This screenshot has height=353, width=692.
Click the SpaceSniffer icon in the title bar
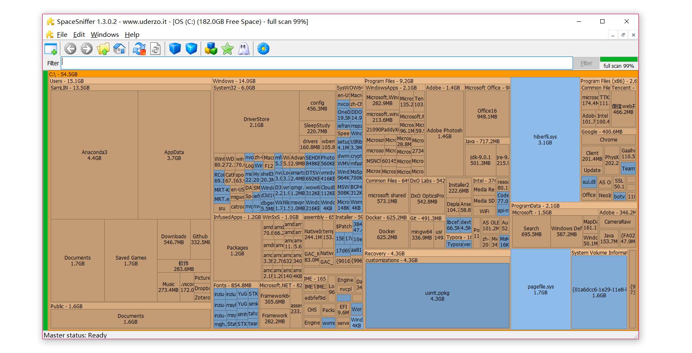(51, 21)
